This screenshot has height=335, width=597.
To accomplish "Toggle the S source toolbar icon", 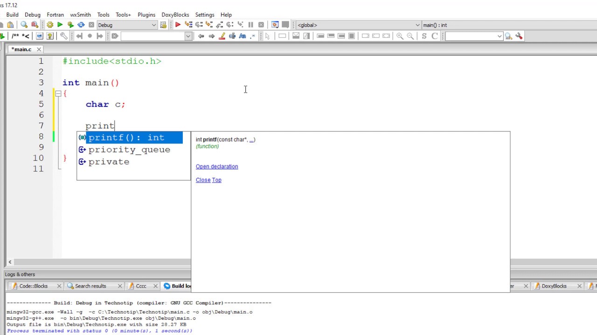I will [x=424, y=36].
